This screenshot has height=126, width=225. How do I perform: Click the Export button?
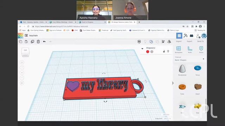point(189,41)
